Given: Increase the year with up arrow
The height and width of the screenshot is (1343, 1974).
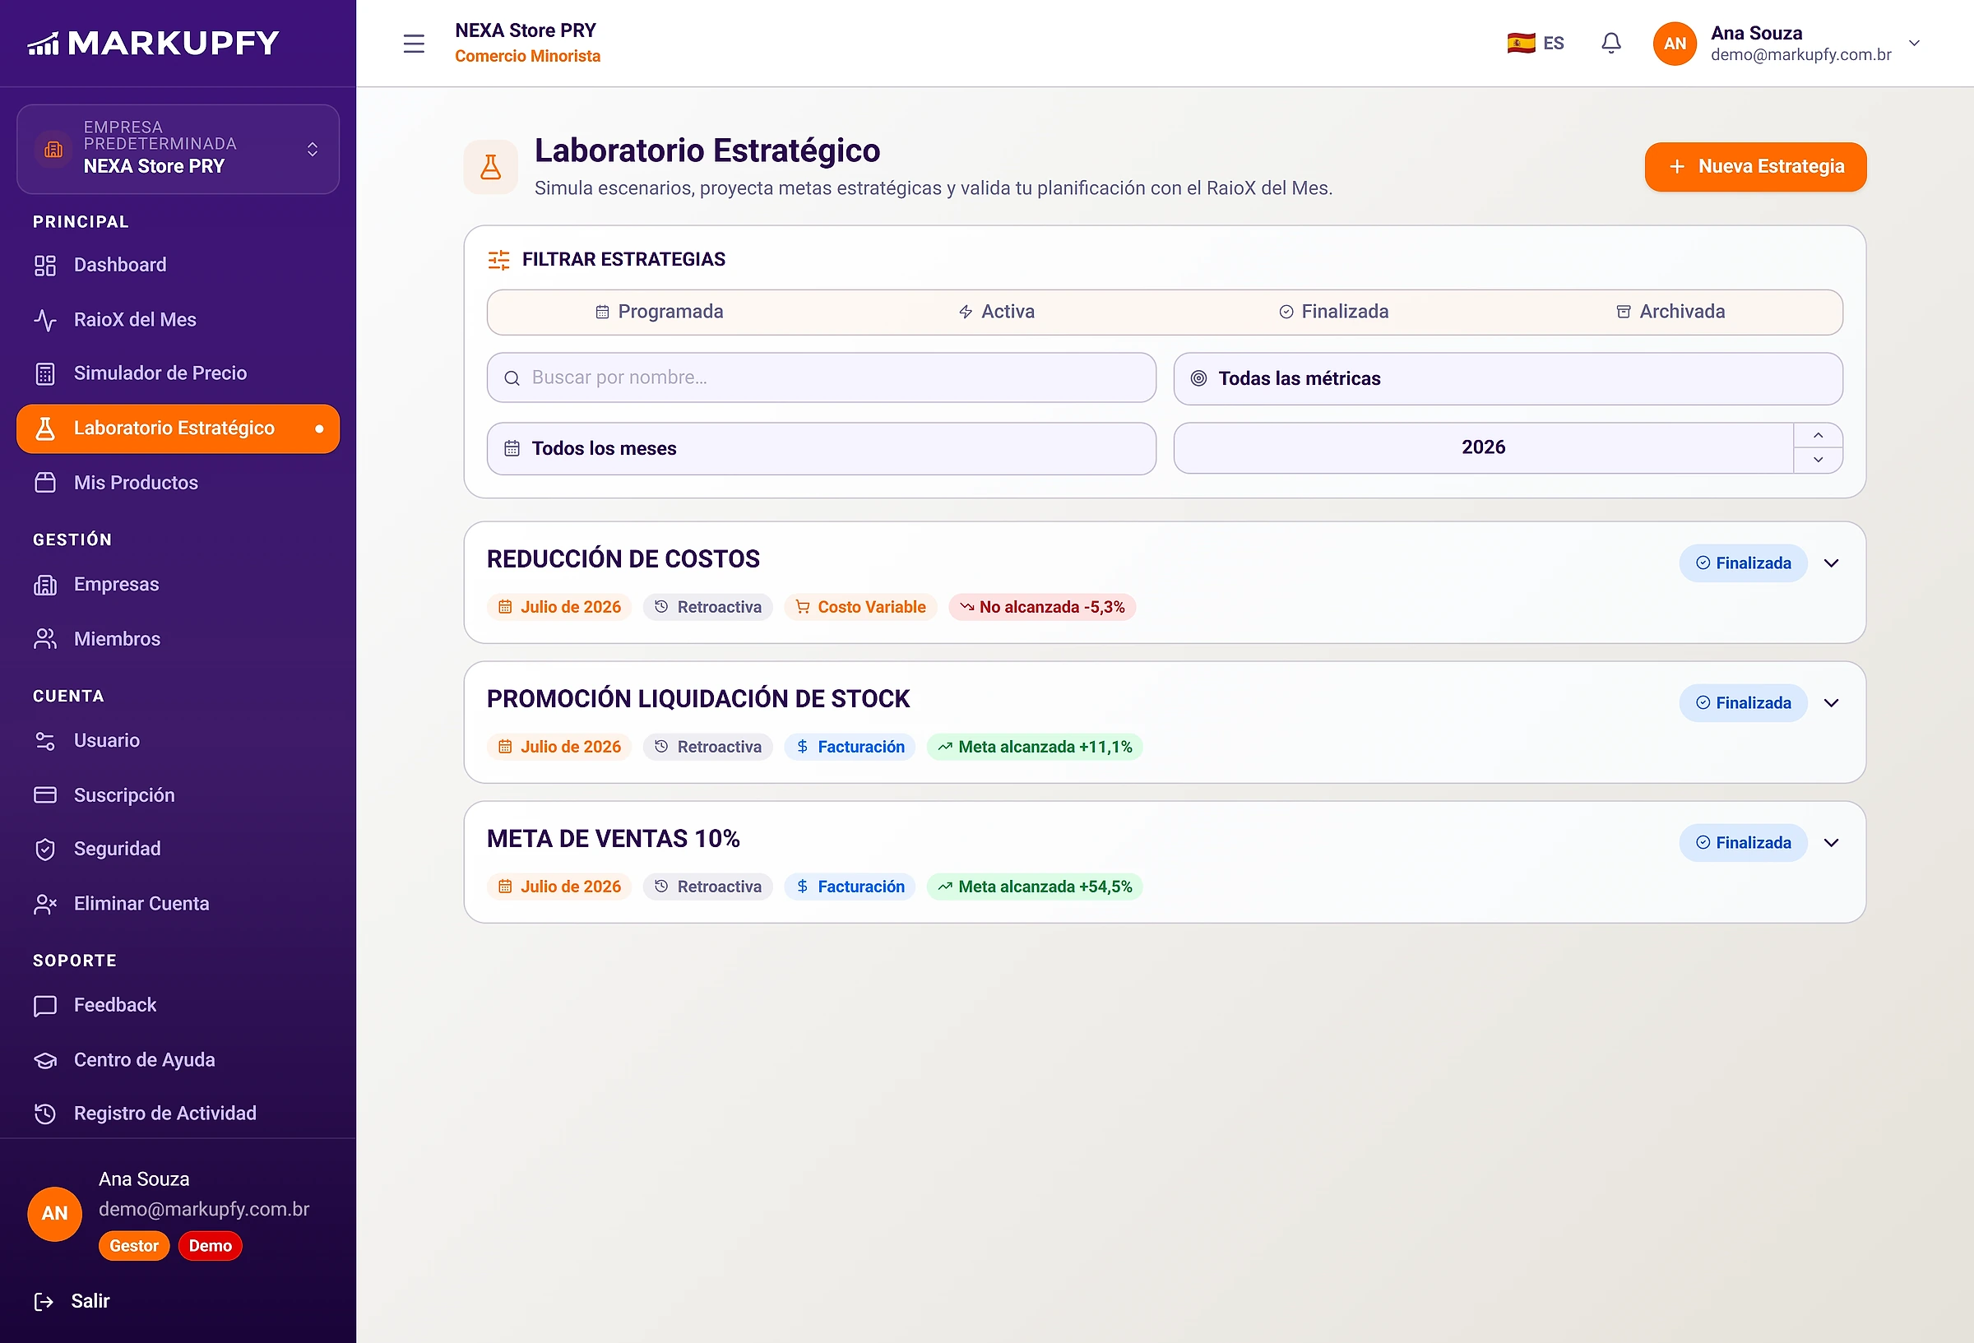Looking at the screenshot, I should click(1818, 435).
